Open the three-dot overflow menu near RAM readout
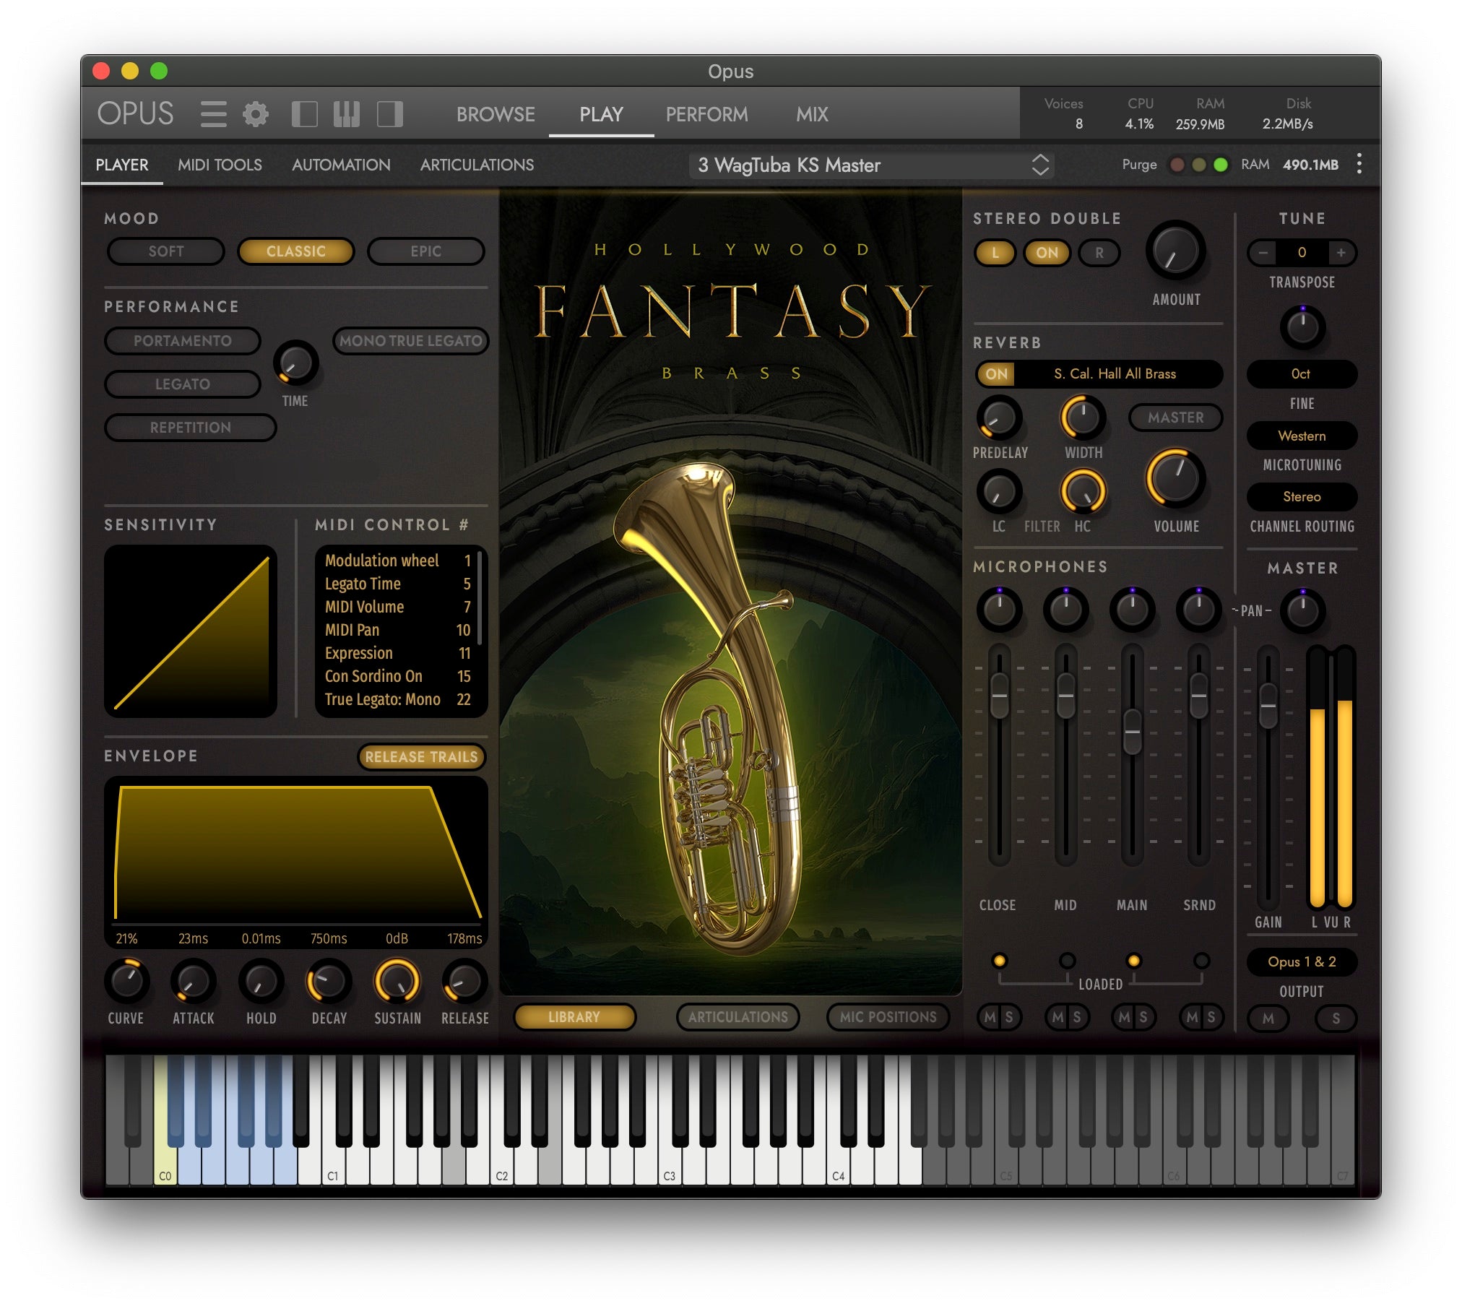This screenshot has height=1306, width=1462. click(1359, 165)
